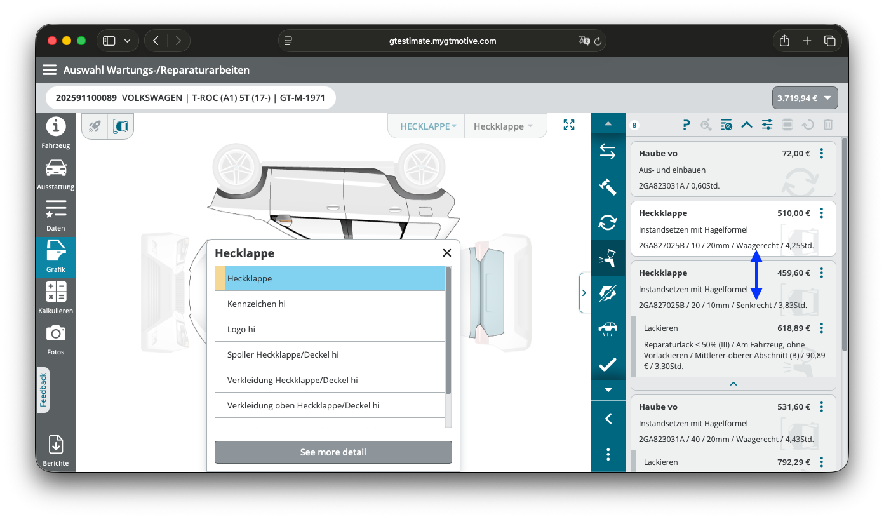This screenshot has height=519, width=884.
Task: Open the vertical dots menu on the teal strip
Action: click(608, 454)
